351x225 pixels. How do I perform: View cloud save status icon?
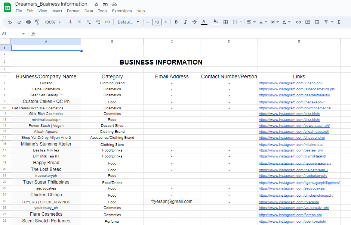(x=114, y=4)
